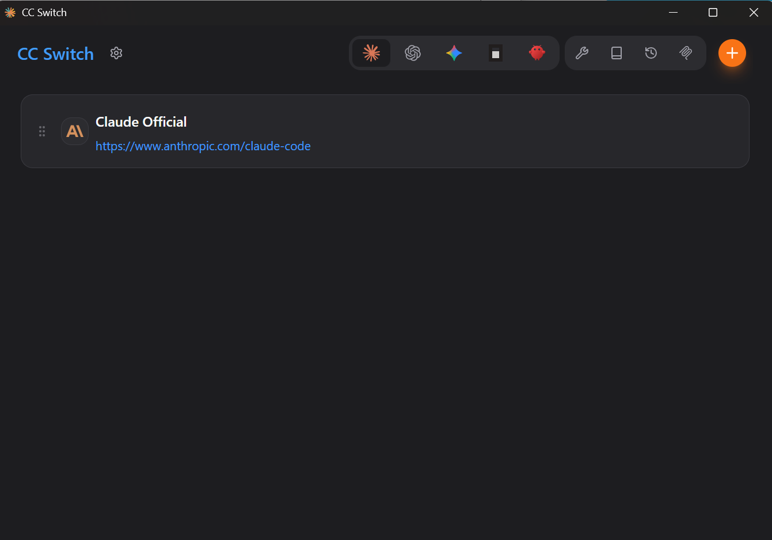The image size is (772, 540).
Task: Click the CC Switch title bar app icon
Action: [x=10, y=13]
